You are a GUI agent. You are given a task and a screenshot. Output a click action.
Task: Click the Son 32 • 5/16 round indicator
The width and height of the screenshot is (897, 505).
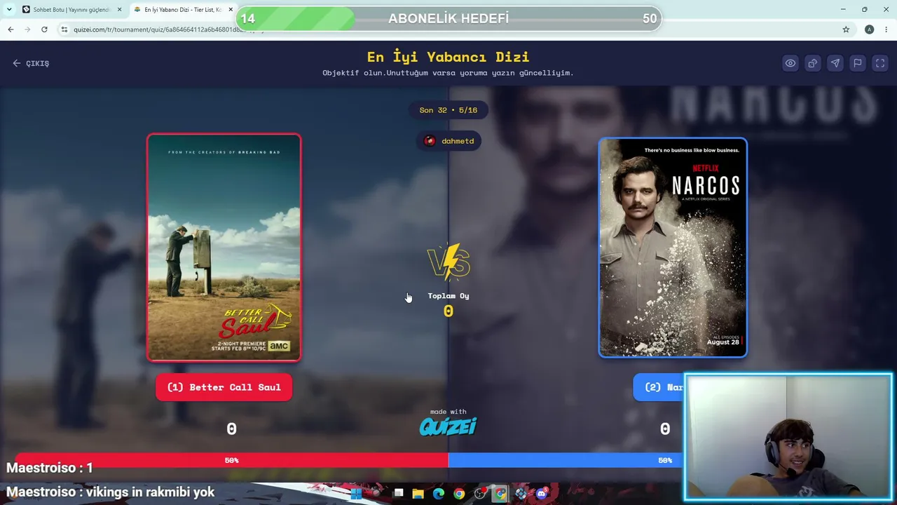click(448, 110)
